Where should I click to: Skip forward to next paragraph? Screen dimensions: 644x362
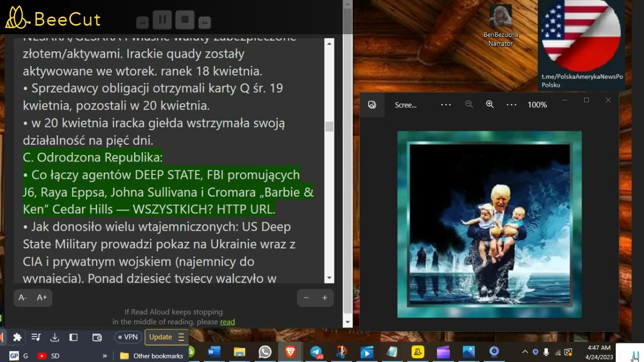click(x=204, y=23)
